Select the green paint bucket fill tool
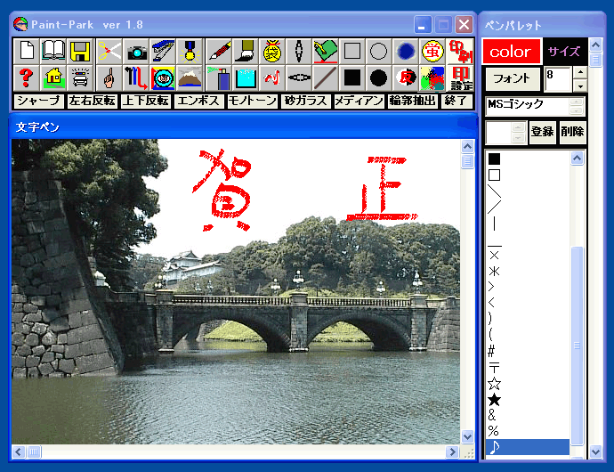 [x=326, y=51]
